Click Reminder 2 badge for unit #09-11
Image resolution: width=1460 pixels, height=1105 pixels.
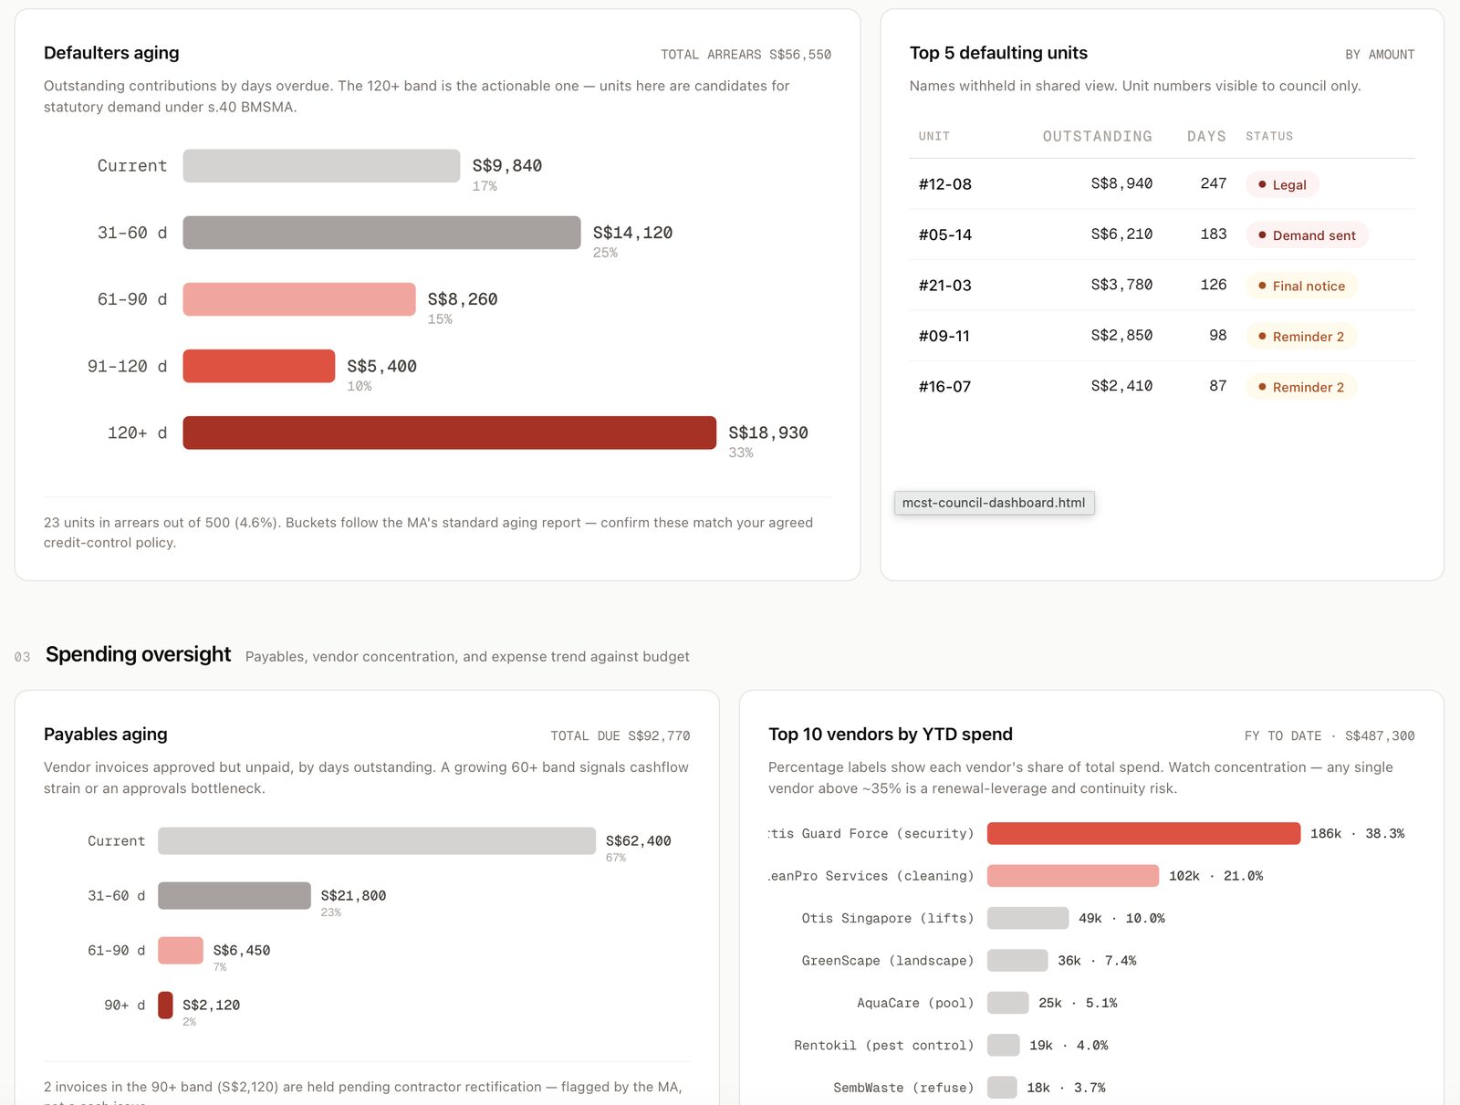tap(1301, 337)
